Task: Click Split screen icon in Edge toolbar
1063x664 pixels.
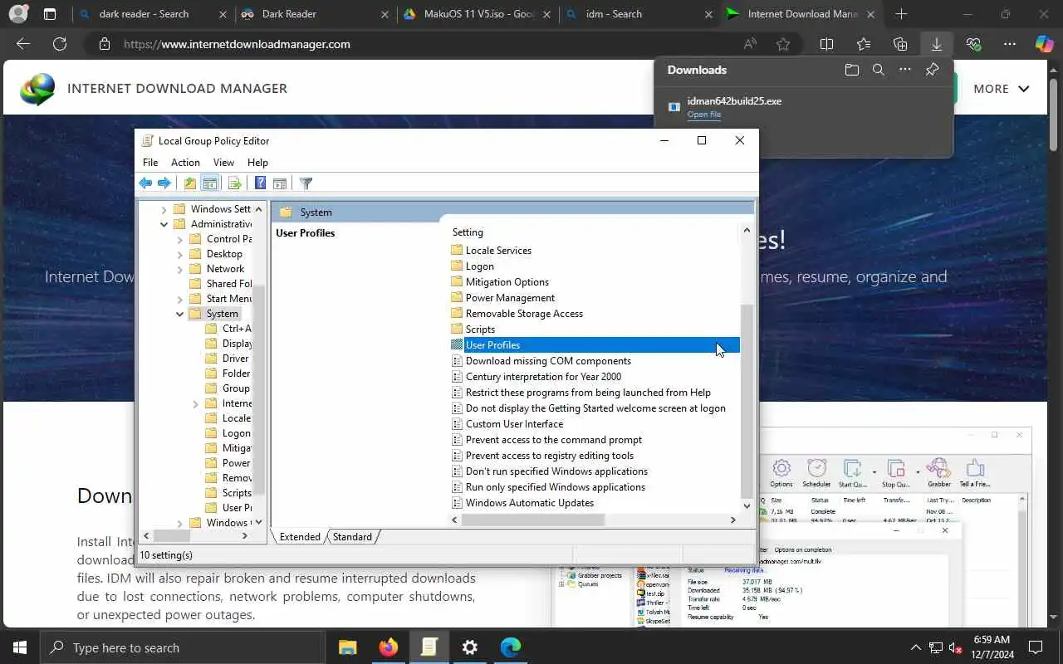Action: click(827, 44)
